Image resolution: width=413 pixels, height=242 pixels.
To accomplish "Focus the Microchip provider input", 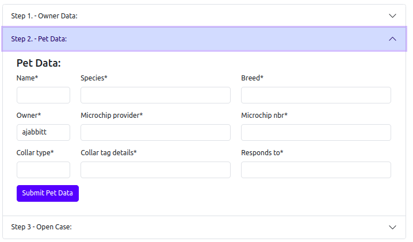I will 155,133.
